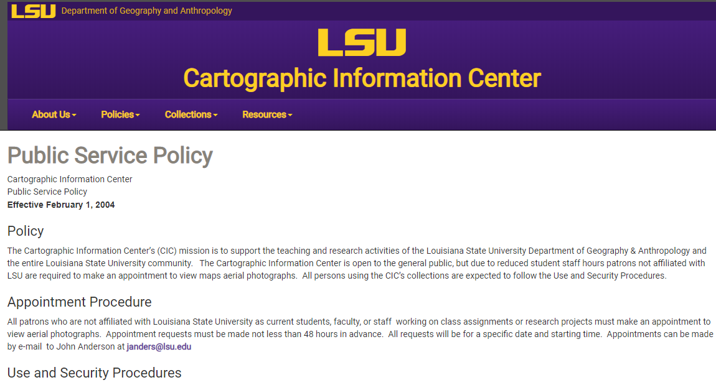Click the caret arrow beside Resources

[x=290, y=116]
